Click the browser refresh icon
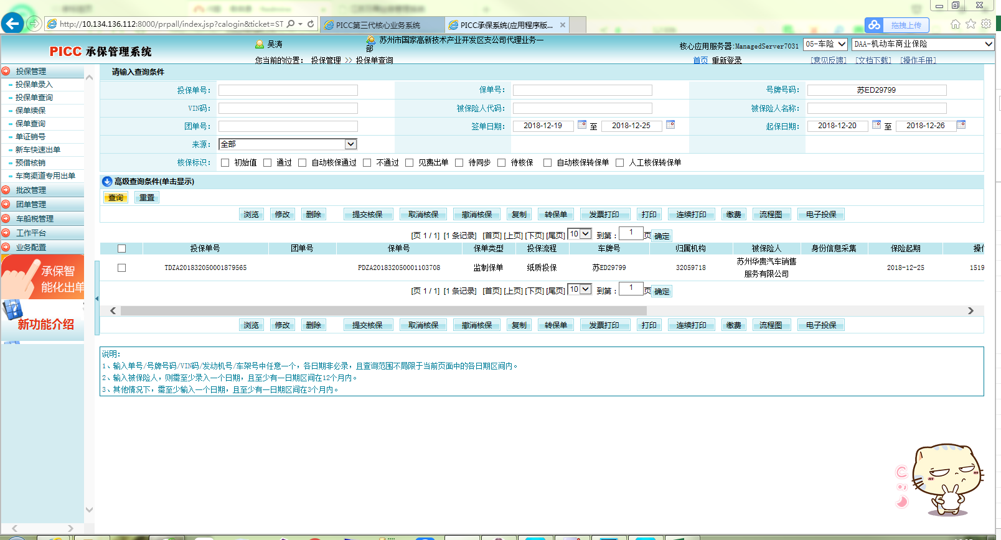 click(x=311, y=24)
